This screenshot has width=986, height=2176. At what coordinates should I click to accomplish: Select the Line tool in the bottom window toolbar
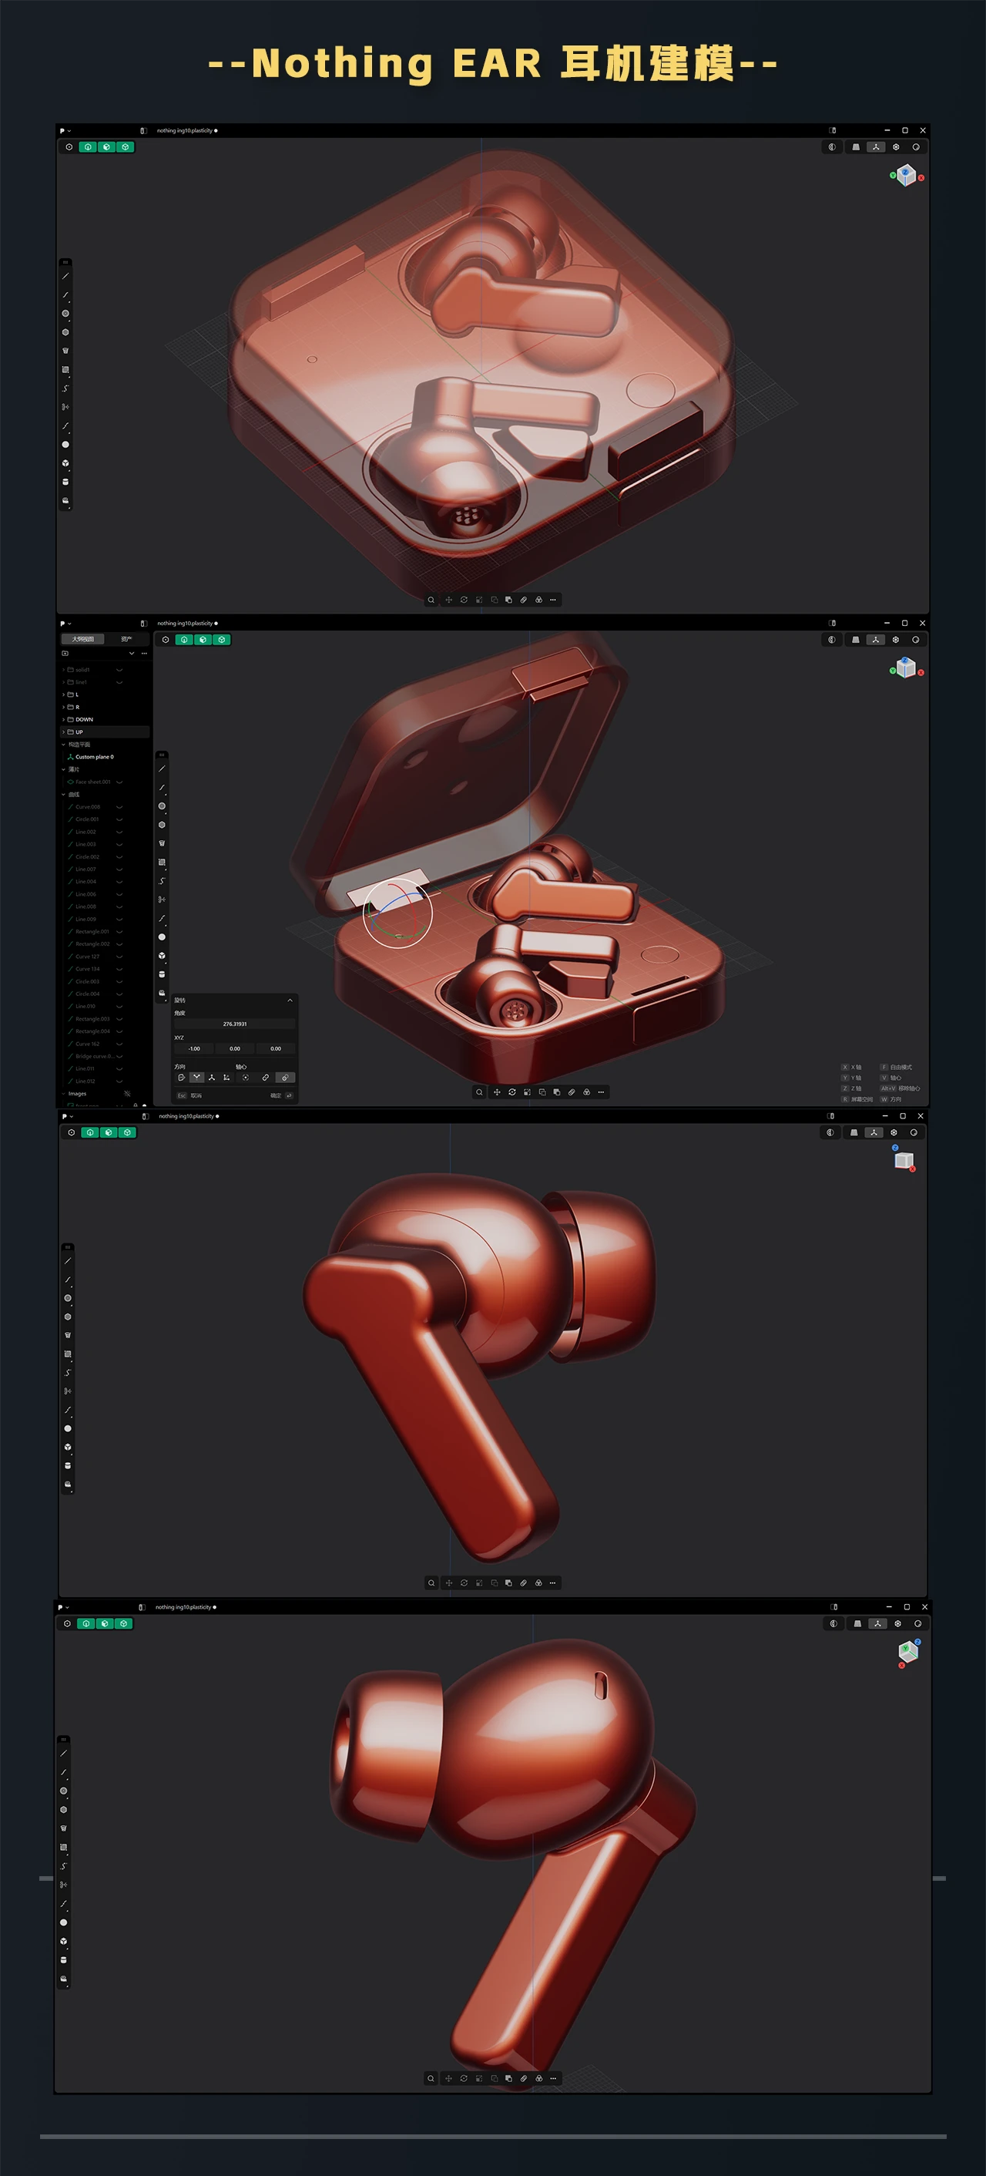[x=63, y=1754]
